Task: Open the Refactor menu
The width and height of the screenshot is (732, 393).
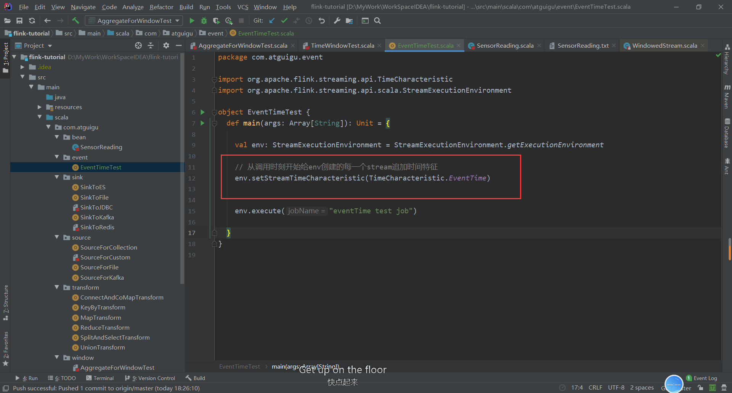Action: [x=161, y=7]
